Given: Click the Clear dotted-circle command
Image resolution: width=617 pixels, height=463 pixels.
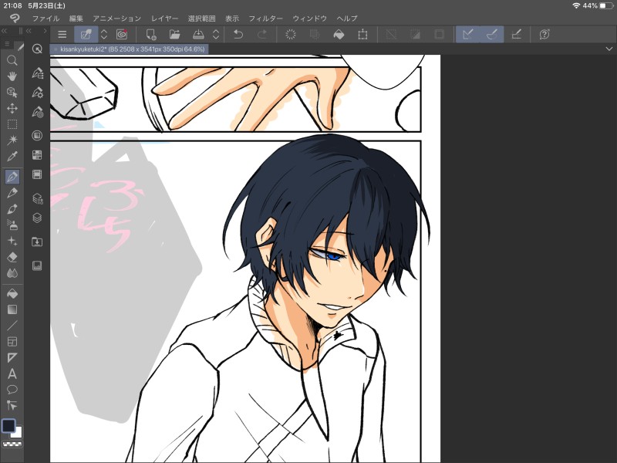Looking at the screenshot, I should pos(291,35).
